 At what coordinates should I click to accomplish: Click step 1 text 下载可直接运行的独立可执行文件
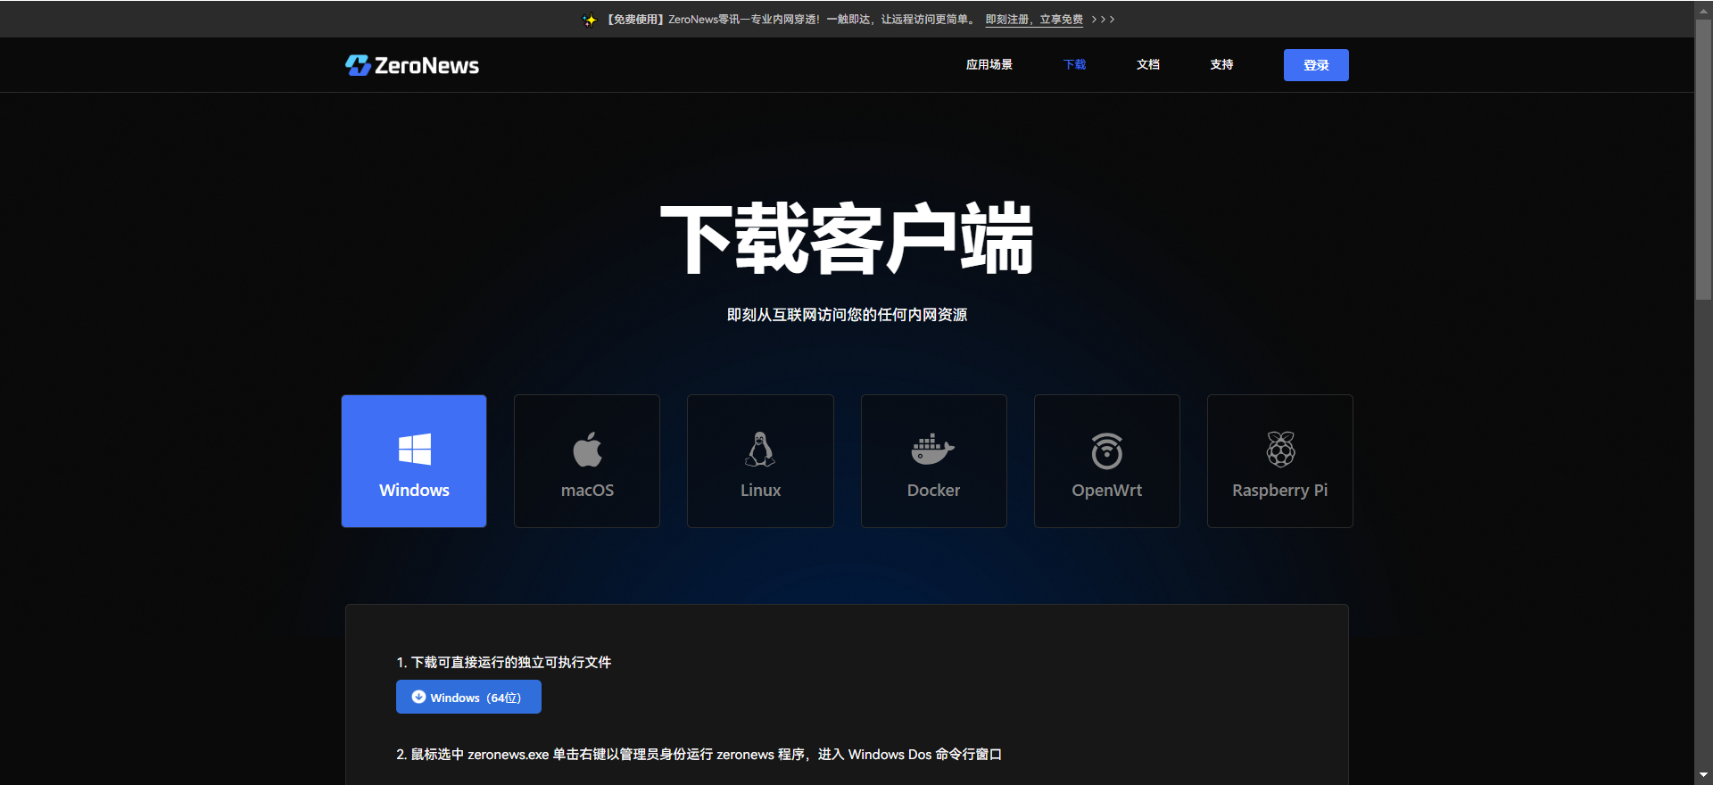point(504,662)
